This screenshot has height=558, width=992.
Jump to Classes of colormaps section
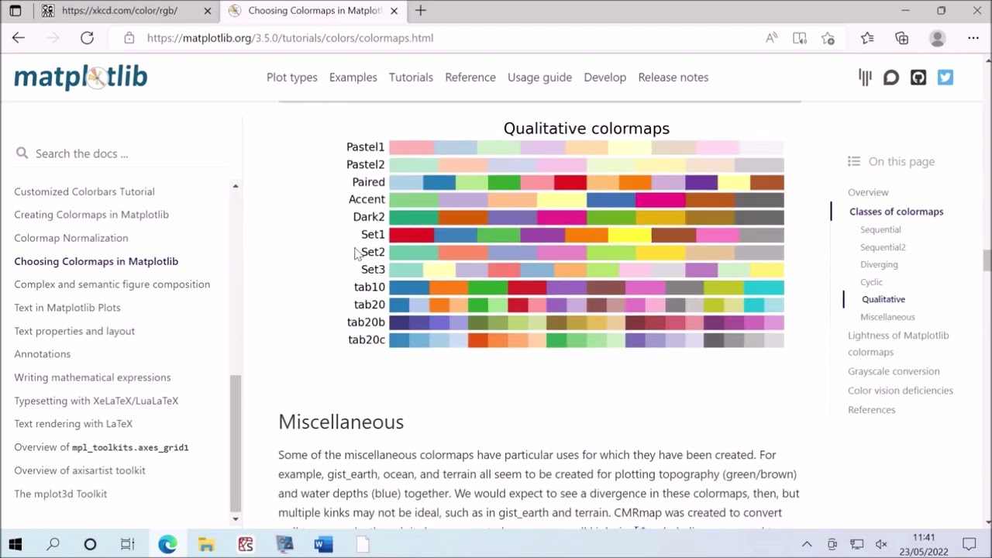click(896, 212)
